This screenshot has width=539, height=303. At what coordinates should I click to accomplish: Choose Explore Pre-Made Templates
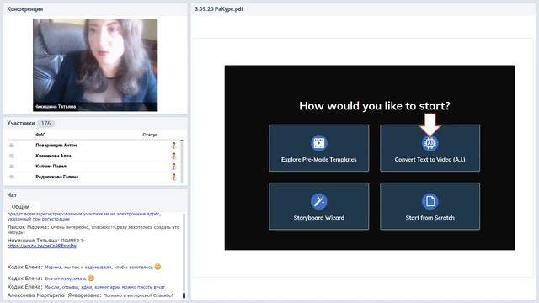click(x=318, y=148)
